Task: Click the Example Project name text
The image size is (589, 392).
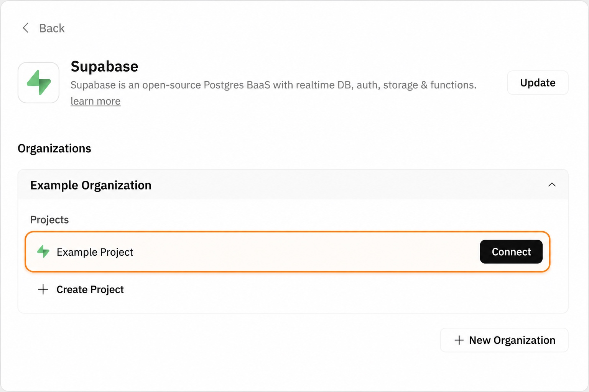Action: point(95,252)
